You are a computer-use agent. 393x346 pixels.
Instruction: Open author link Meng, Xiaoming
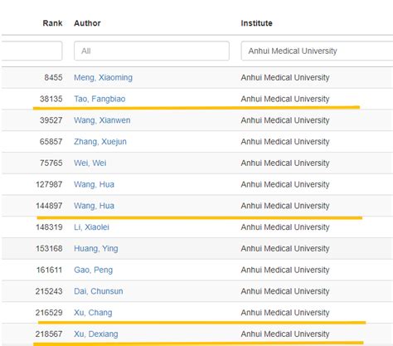pos(103,78)
